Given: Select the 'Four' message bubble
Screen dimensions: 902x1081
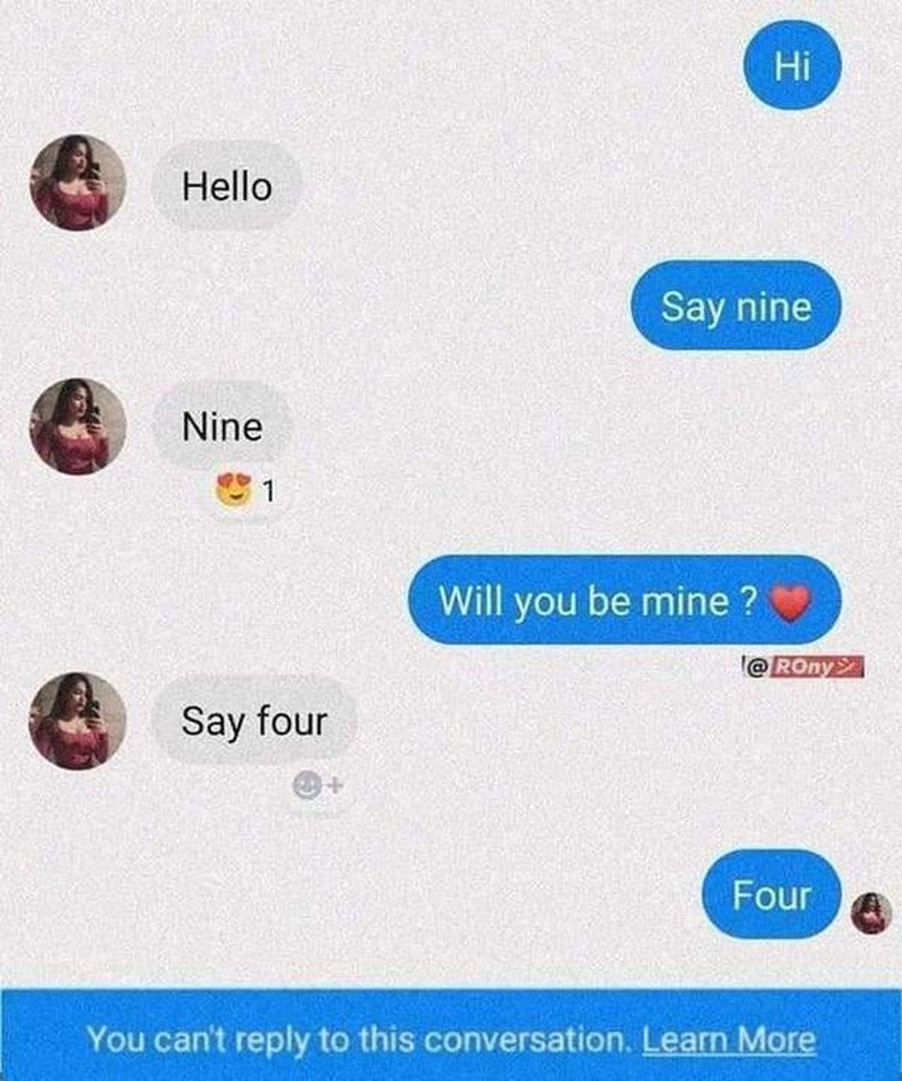Looking at the screenshot, I should coord(771,895).
